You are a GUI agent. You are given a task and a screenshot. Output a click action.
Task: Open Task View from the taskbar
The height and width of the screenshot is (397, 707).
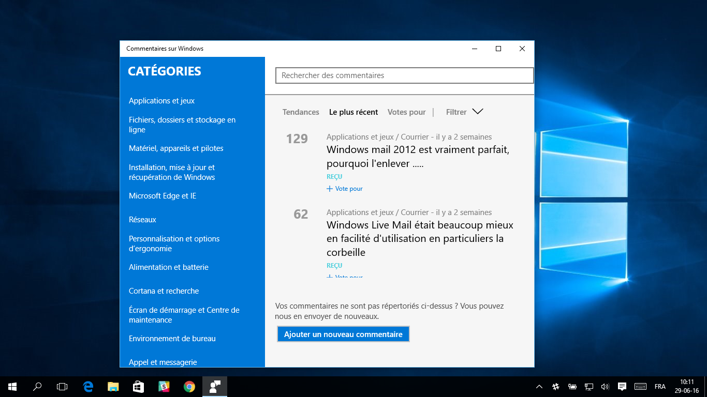click(x=62, y=387)
